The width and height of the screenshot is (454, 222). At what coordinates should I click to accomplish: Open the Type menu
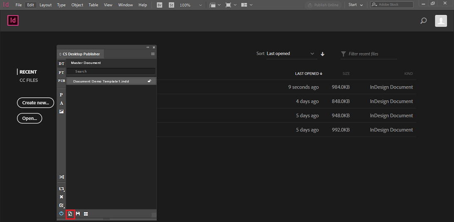[x=61, y=5]
